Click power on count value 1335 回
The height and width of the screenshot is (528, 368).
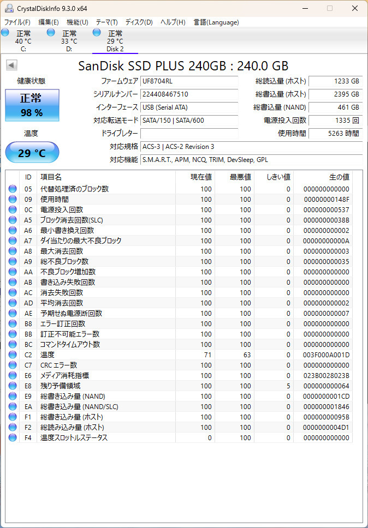336,121
